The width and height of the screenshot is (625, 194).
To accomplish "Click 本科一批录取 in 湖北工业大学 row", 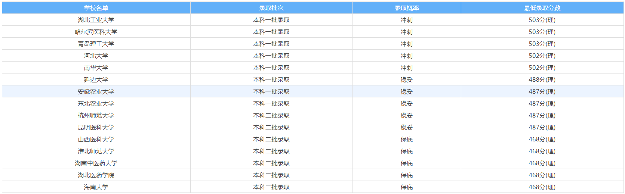I will pyautogui.click(x=271, y=20).
